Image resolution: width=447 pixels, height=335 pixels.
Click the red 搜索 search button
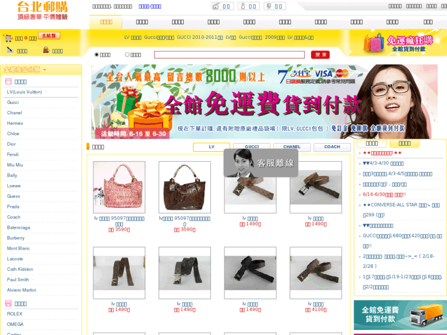(x=320, y=55)
